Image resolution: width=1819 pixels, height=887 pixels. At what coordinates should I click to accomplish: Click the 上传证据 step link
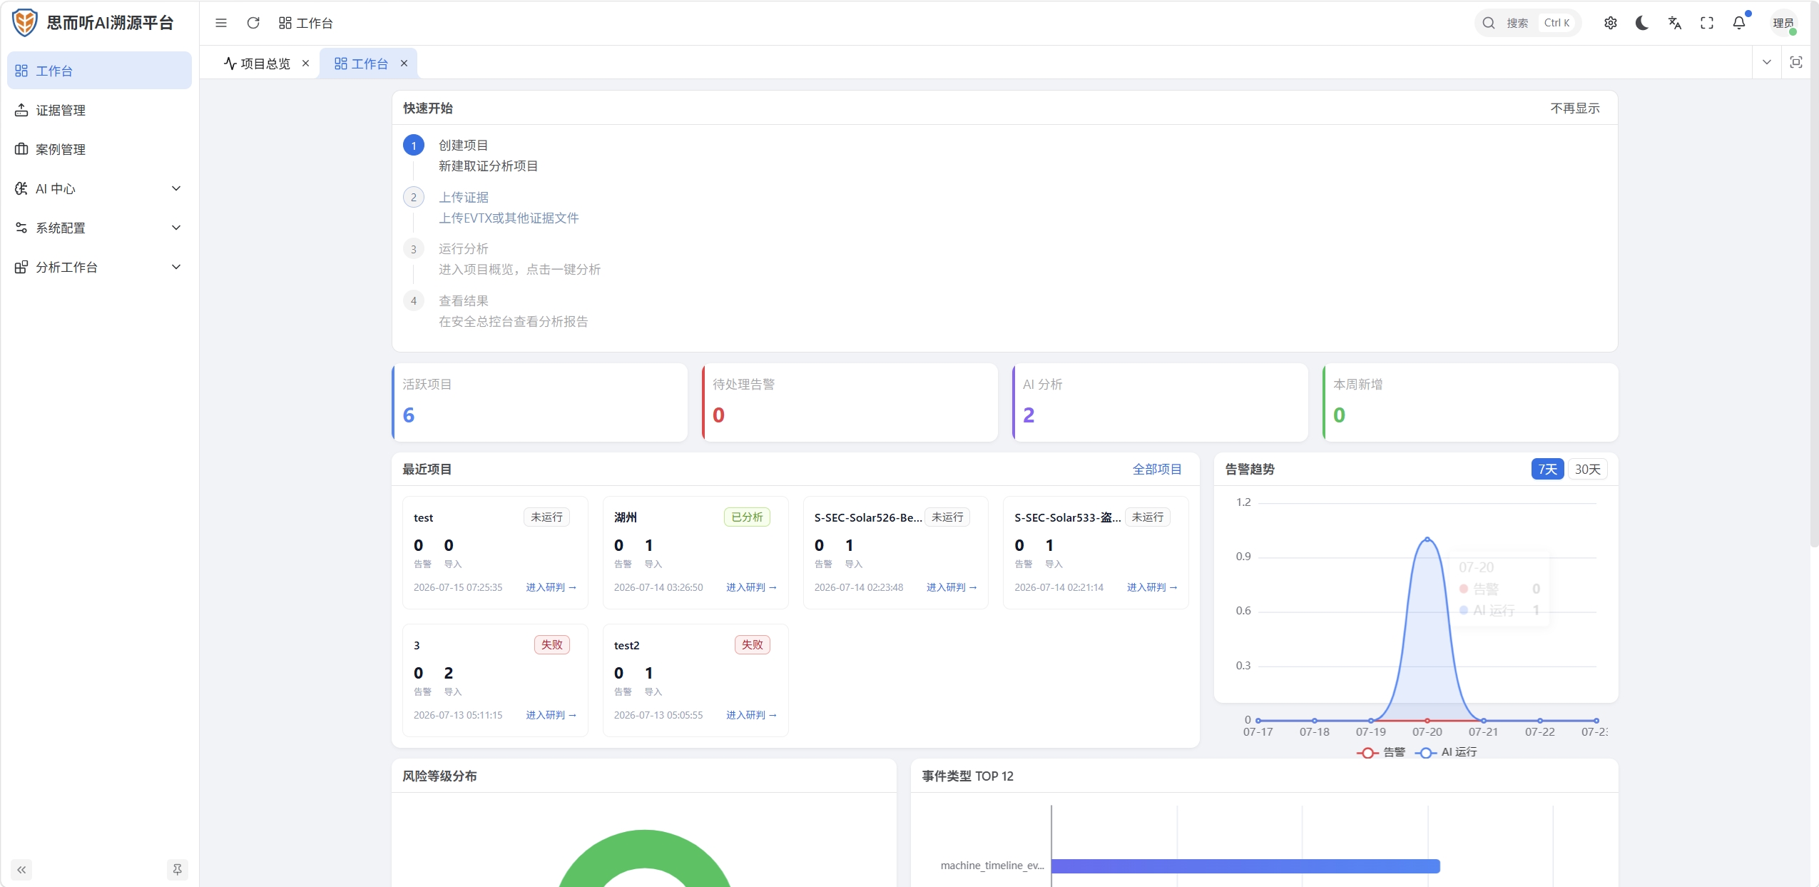[464, 198]
